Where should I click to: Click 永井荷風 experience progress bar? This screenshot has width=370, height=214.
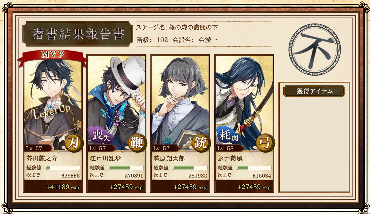pos(254,168)
